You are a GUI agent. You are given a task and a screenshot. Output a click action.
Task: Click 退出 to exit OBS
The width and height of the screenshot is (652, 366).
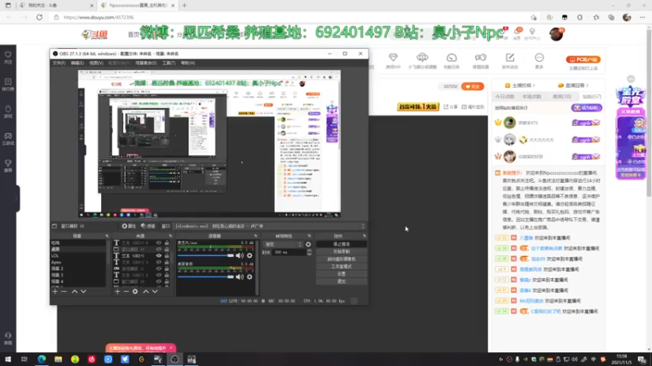(x=341, y=281)
